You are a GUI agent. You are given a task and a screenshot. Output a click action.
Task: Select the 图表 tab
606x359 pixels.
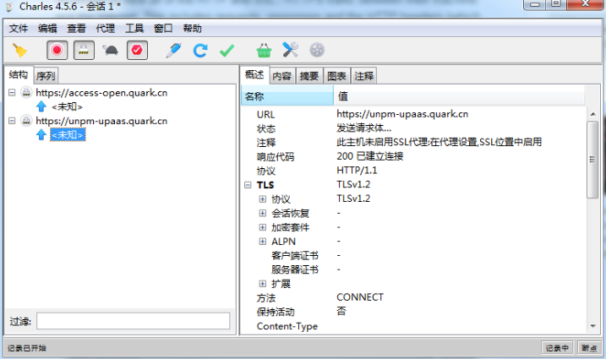click(x=336, y=76)
